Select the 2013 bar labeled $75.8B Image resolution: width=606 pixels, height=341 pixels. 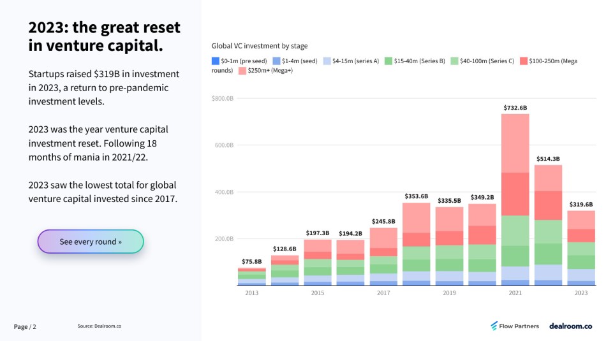[251, 277]
